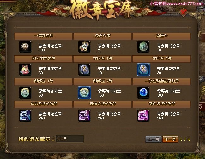This screenshot has height=159, width=205.
Task: Pick the 阿斗的布老虎 cloth tiger icon
Action: (x=25, y=70)
